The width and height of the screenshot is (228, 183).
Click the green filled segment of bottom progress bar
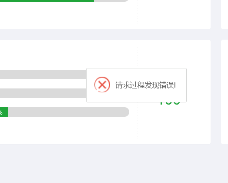tap(4, 112)
